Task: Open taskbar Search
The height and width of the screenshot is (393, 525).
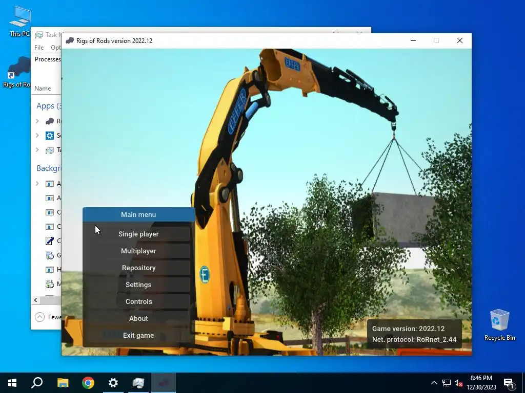Action: (37, 383)
